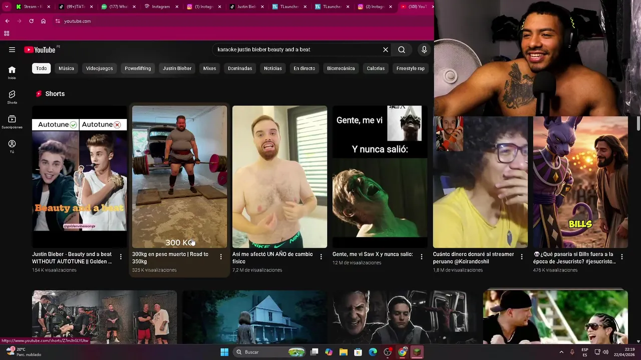Close the Justin Bieber TikTok tab
Image resolution: width=641 pixels, height=360 pixels.
262,6
